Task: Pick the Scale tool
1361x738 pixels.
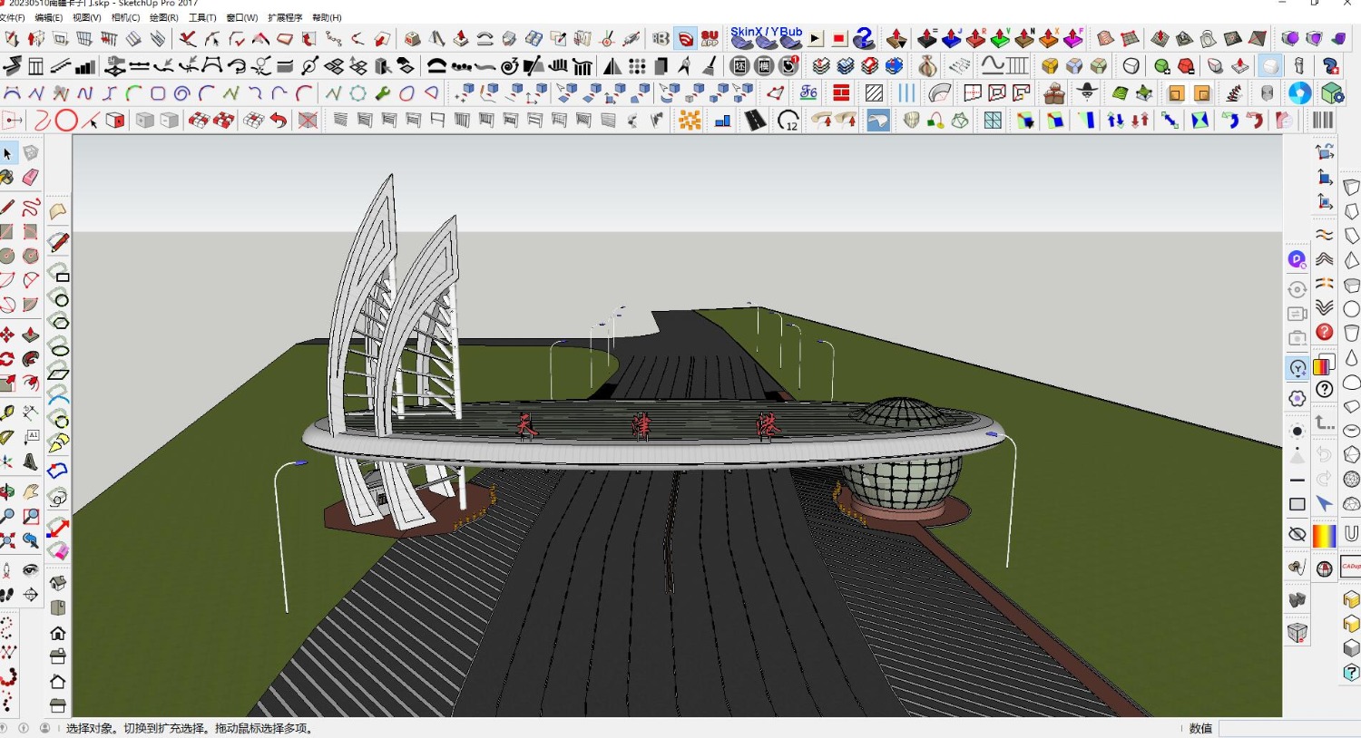Action: click(7, 383)
